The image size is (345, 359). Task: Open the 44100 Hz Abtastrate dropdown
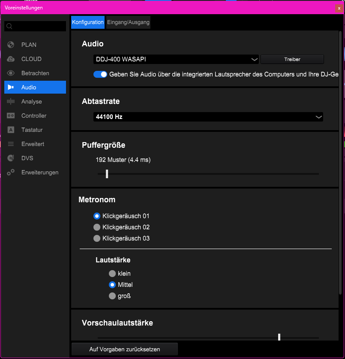208,117
